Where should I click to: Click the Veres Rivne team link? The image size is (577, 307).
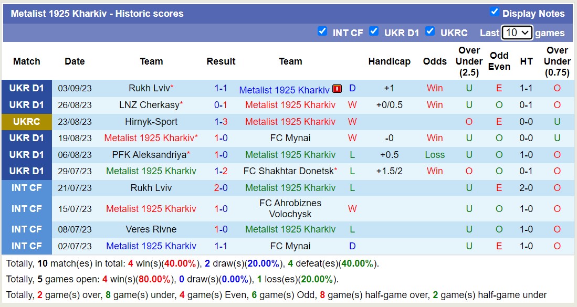click(151, 229)
